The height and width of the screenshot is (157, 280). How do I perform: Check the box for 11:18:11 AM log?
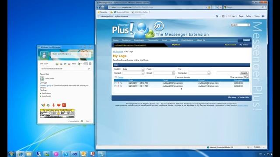coord(115,86)
